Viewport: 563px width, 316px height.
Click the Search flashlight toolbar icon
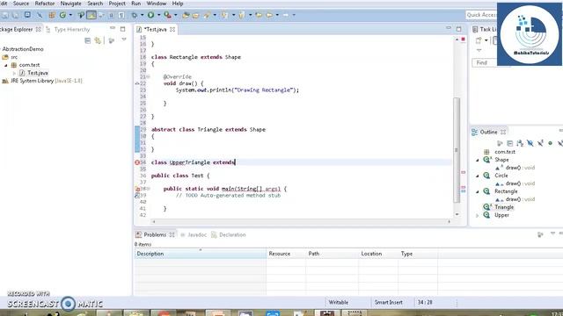point(208,15)
